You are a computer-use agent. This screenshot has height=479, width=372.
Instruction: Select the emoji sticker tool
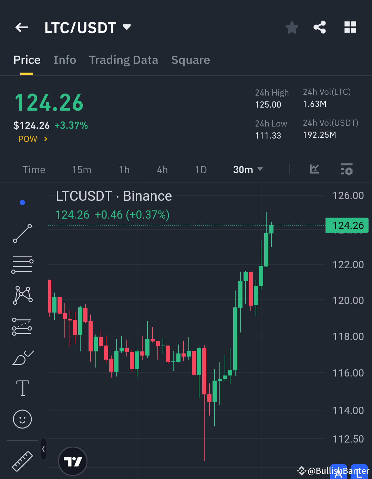(22, 419)
